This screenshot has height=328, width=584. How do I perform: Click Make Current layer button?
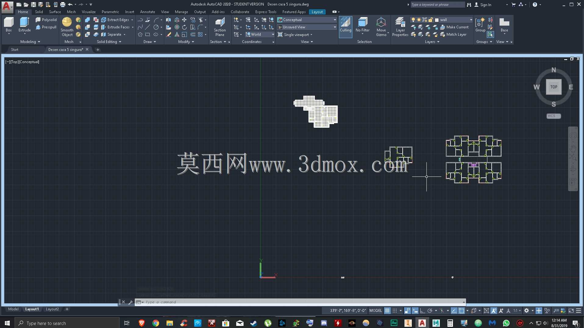tap(454, 27)
